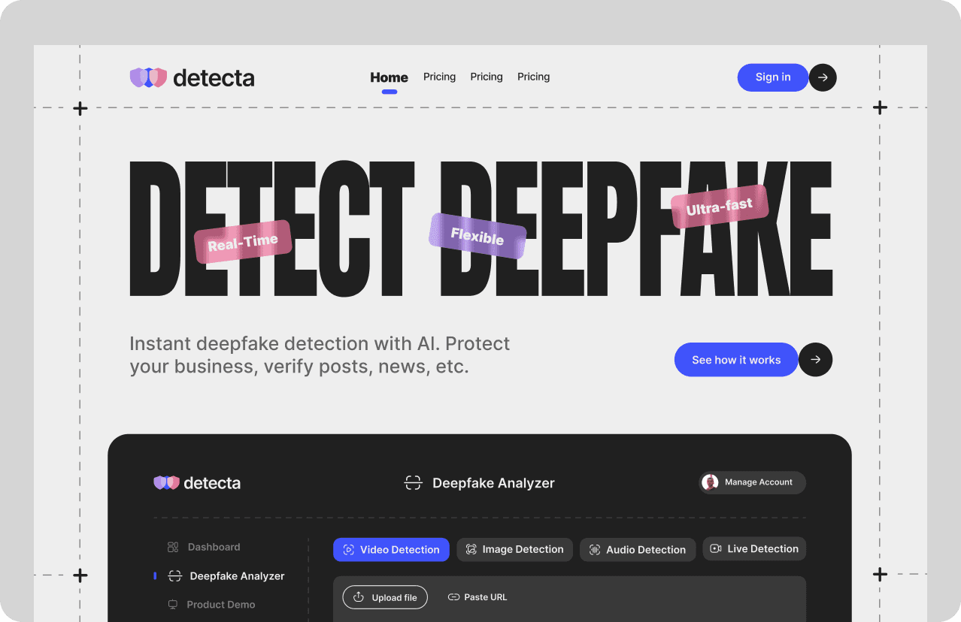Click the Deepfake Analyzer scan icon in sidebar
Image resolution: width=961 pixels, height=622 pixels.
pos(174,576)
